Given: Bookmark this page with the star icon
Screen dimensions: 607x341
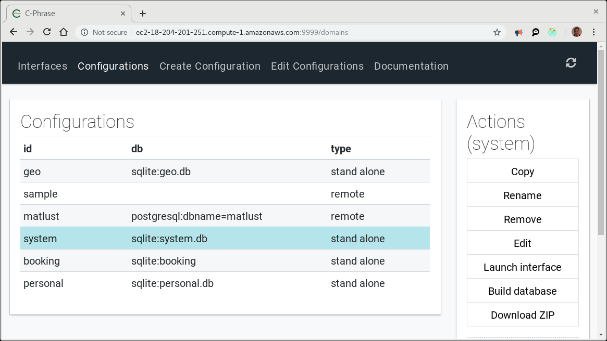Looking at the screenshot, I should point(497,32).
